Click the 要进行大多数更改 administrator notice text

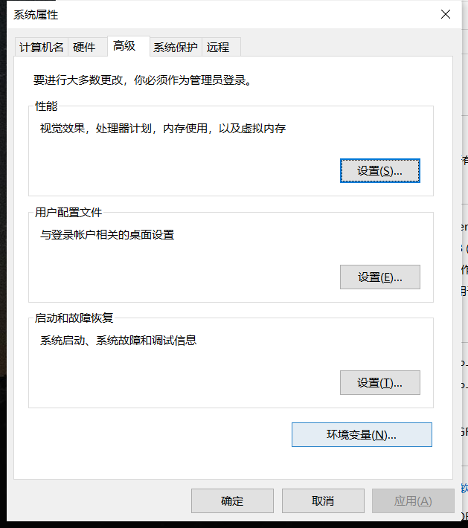pyautogui.click(x=143, y=80)
